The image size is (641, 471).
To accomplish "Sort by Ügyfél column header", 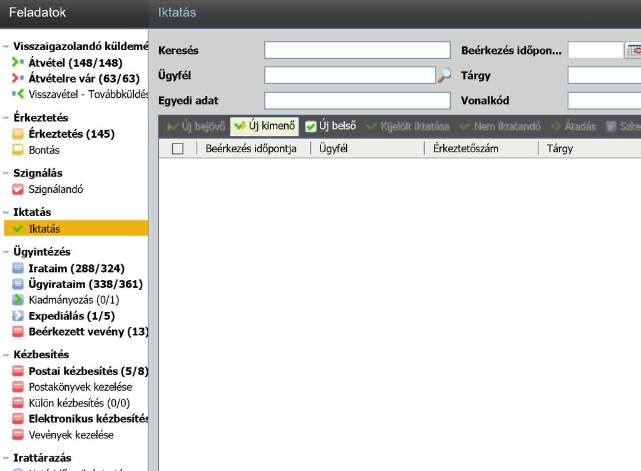I will [x=333, y=148].
